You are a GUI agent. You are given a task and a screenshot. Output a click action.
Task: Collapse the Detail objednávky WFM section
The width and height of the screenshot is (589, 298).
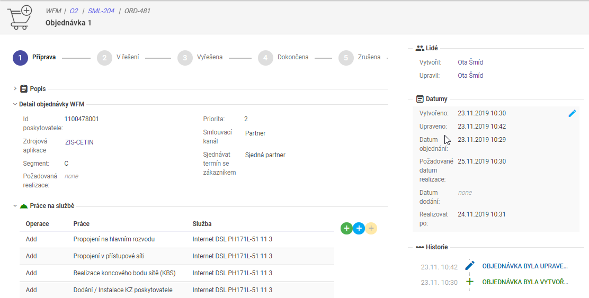click(15, 104)
